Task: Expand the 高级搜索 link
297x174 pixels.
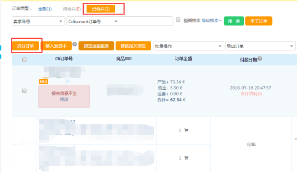Action: 211,20
